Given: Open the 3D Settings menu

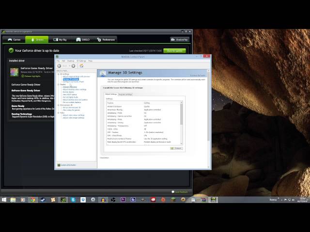Looking at the screenshot, I should click(81, 61).
